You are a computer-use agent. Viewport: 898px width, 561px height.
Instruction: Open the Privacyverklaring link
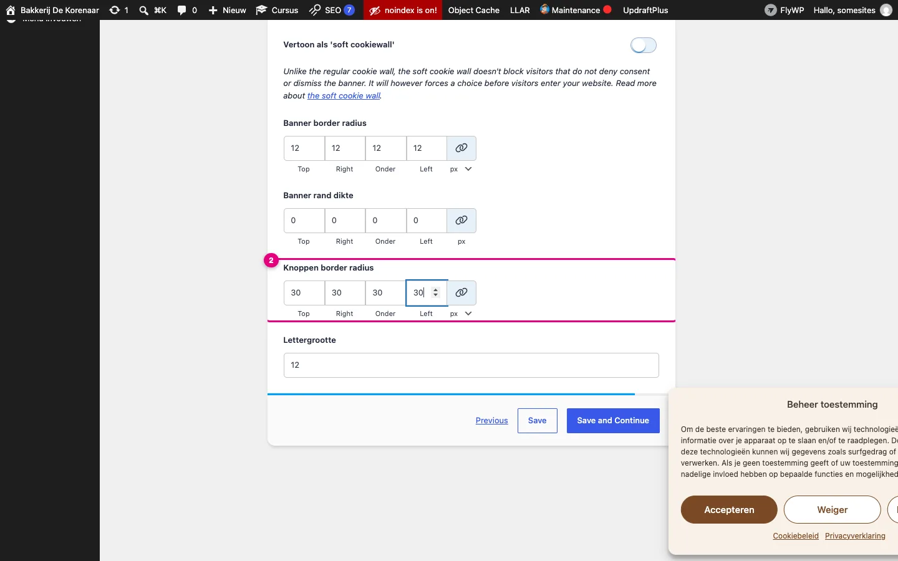[855, 536]
